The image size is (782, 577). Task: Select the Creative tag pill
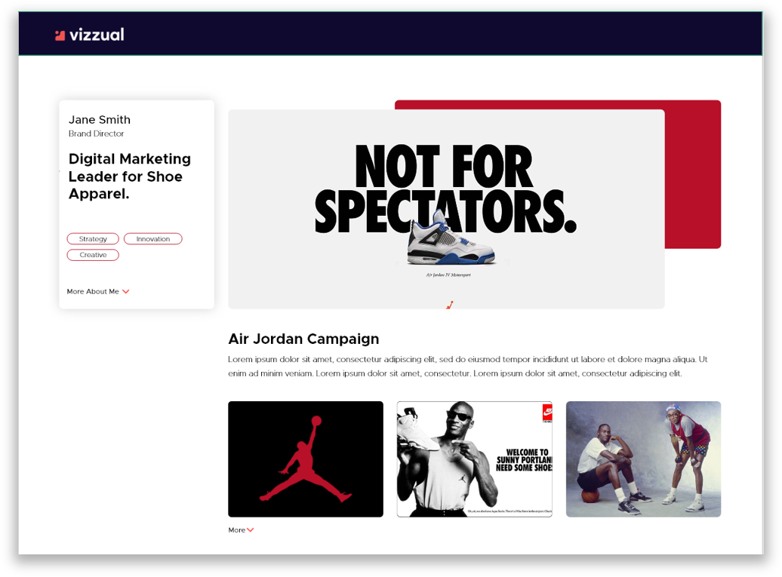[x=93, y=254]
